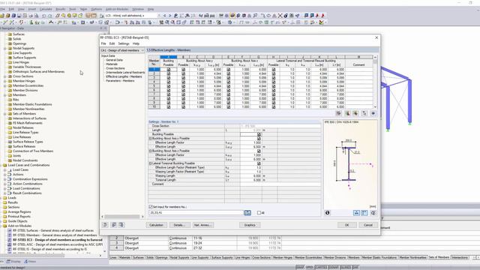
Task: Click the Nat. Annex... button
Action: tap(203, 225)
